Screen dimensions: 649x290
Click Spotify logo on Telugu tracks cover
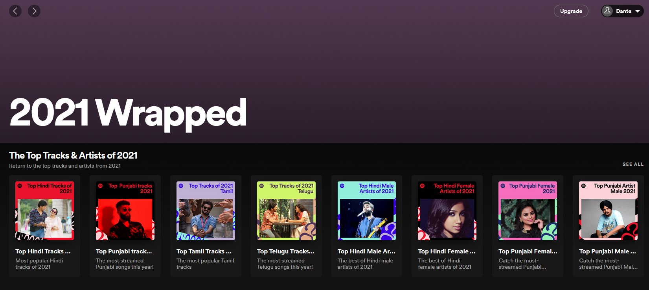(261, 186)
